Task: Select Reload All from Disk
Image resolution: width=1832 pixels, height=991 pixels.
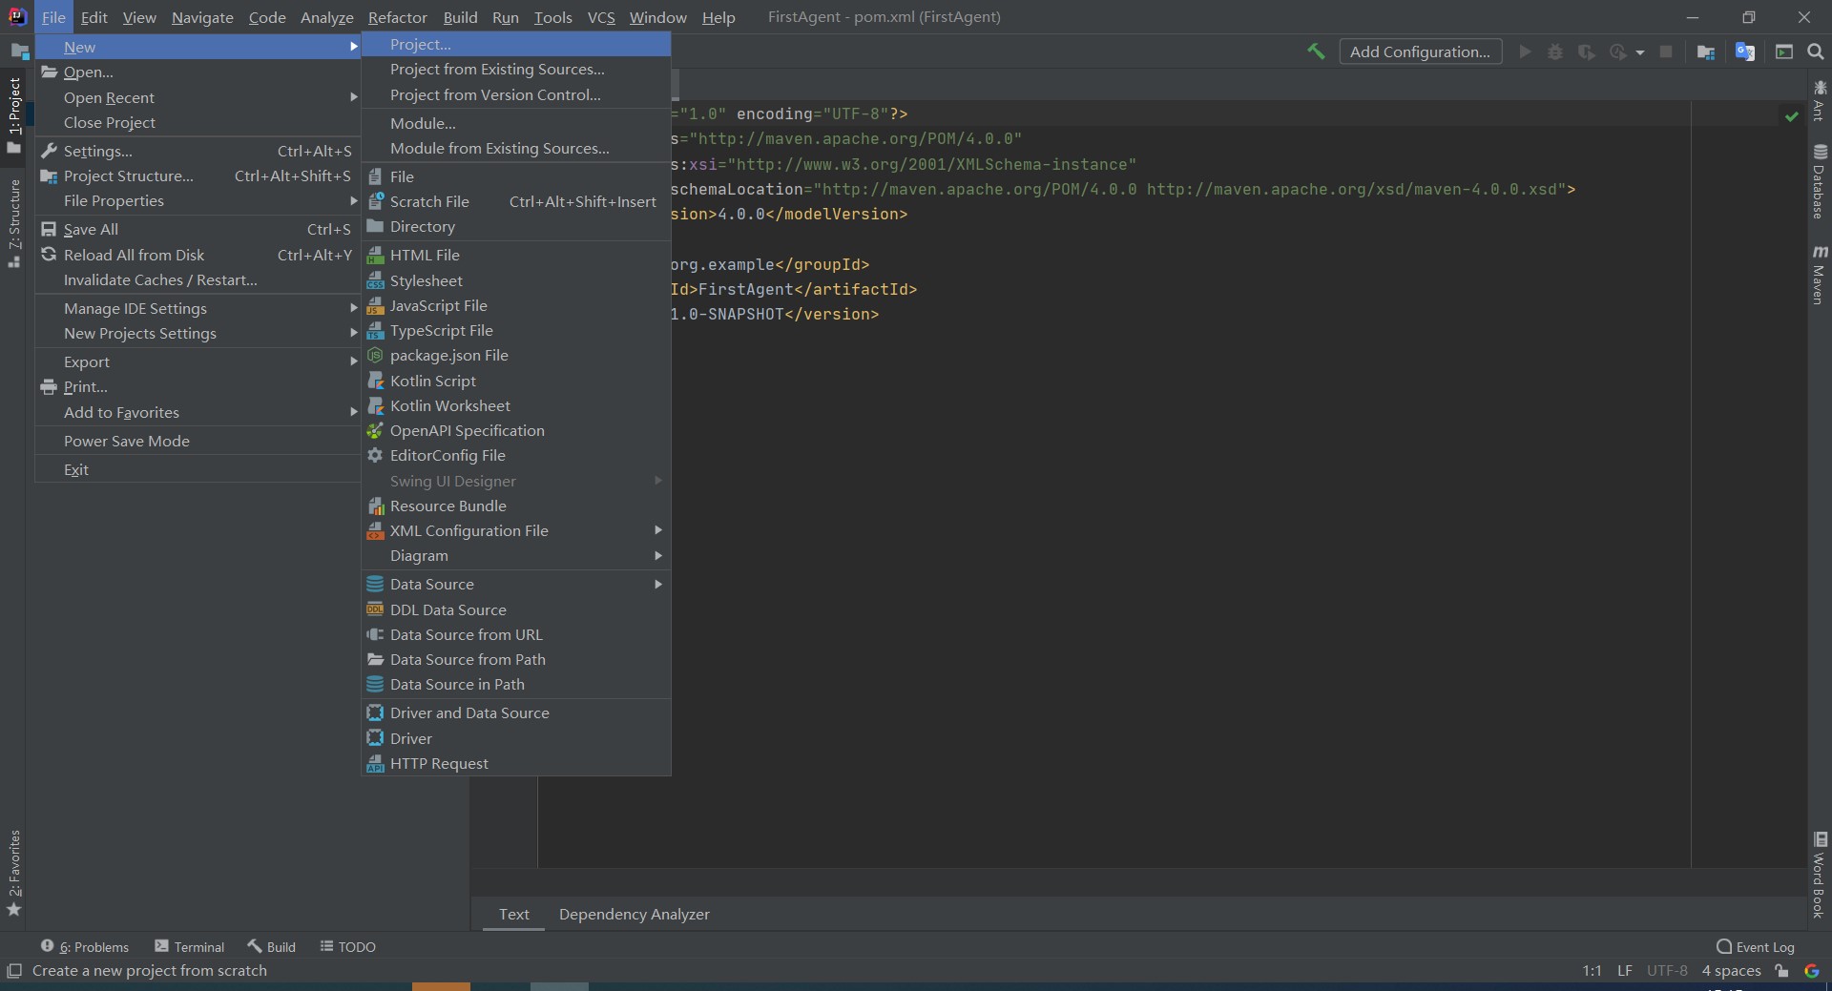Action: click(198, 255)
